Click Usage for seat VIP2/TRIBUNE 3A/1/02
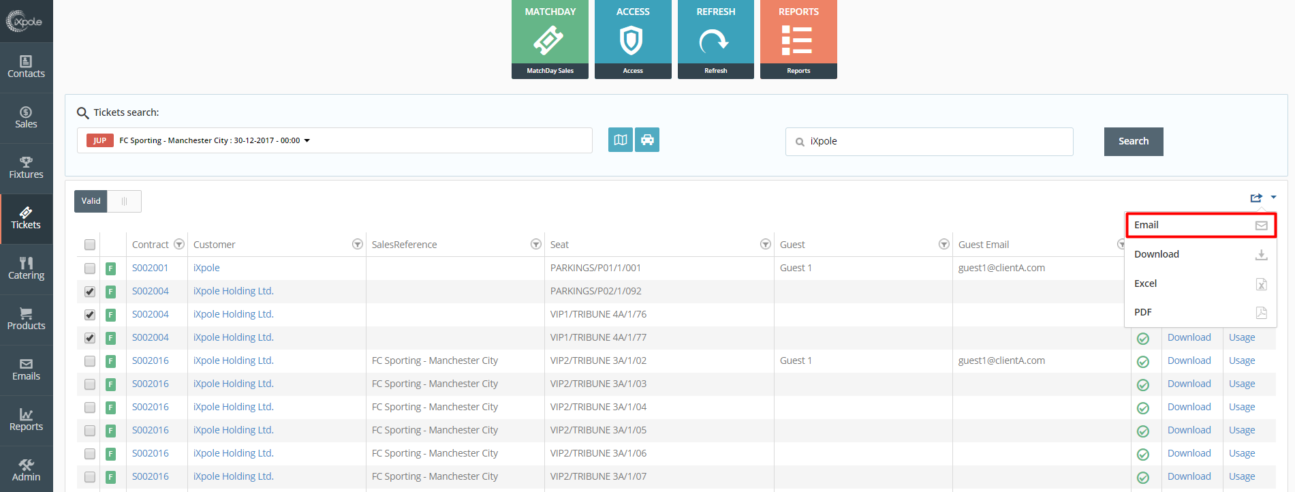This screenshot has height=492, width=1295. tap(1242, 360)
